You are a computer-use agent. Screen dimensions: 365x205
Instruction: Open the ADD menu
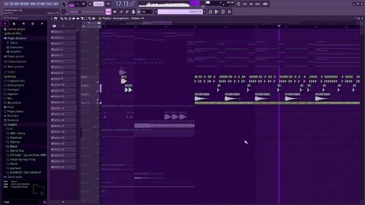pos(17,4)
